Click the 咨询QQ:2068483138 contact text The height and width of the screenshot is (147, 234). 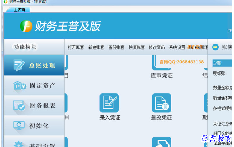pos(181,62)
